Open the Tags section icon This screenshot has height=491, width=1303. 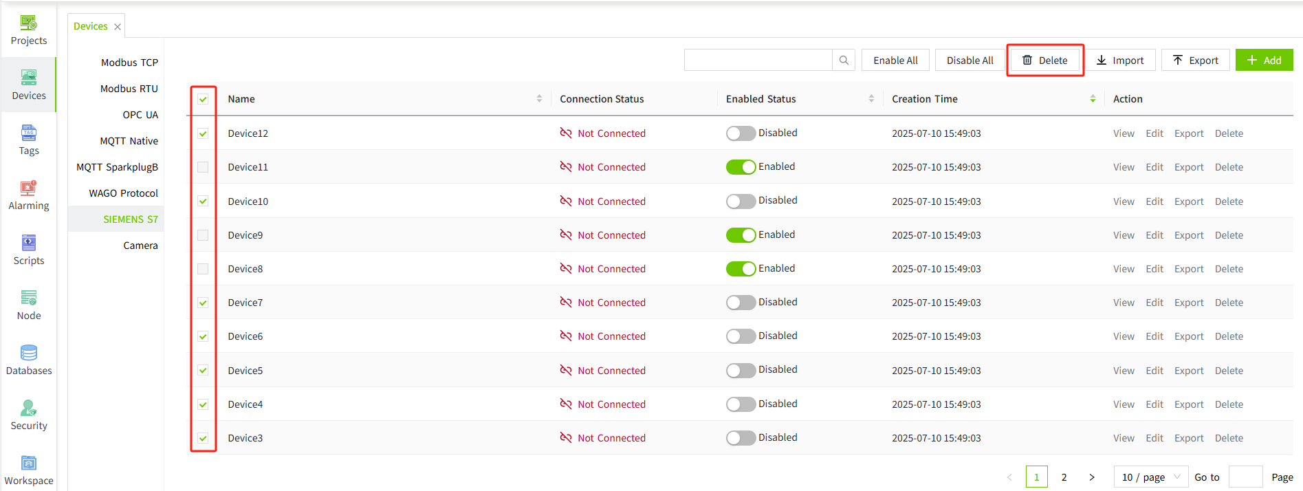29,133
